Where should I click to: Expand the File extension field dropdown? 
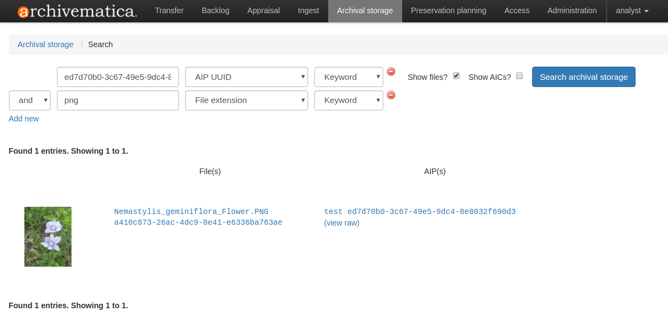(246, 101)
